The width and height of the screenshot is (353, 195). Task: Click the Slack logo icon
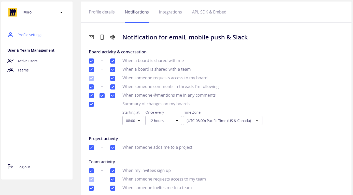click(113, 37)
